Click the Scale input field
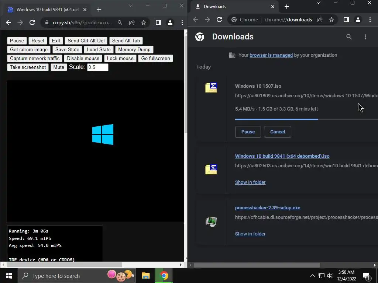 coord(97,67)
